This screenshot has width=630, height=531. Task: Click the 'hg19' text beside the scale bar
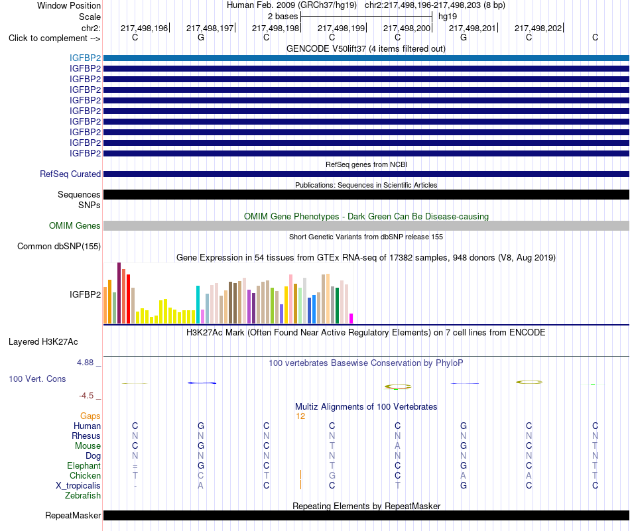pyautogui.click(x=448, y=17)
